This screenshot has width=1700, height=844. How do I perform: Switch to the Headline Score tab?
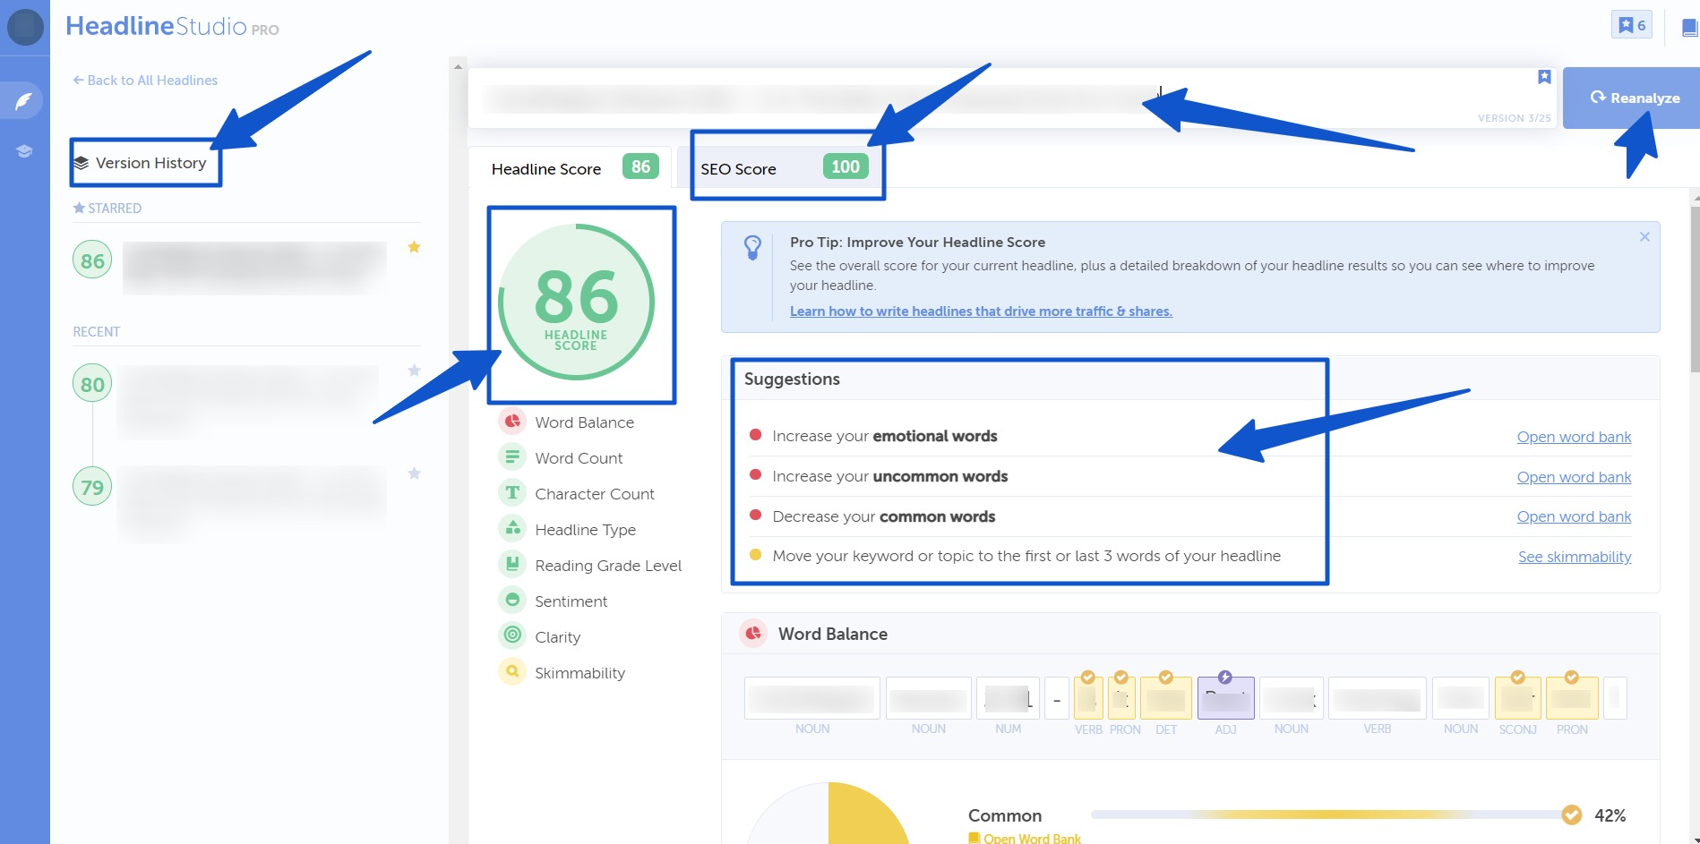click(570, 168)
